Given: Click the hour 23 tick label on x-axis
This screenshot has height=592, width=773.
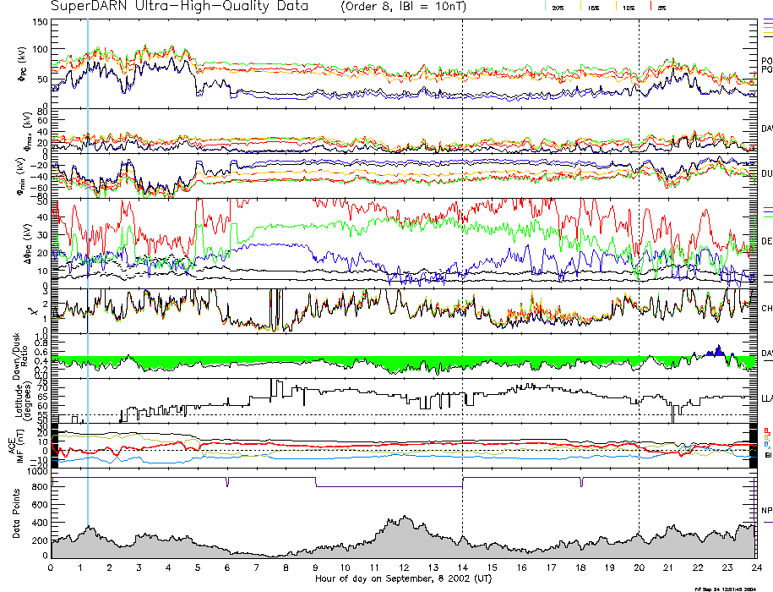Looking at the screenshot, I should pyautogui.click(x=727, y=567).
